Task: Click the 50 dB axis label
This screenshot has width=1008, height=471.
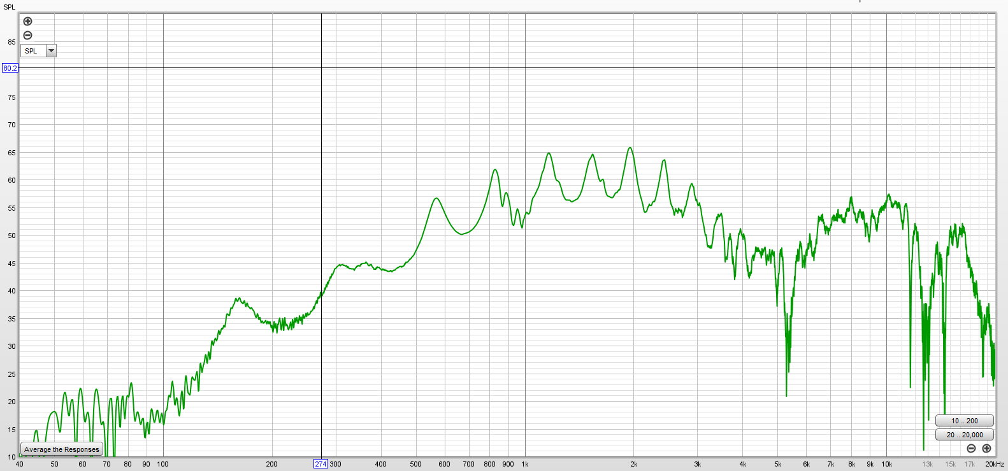Action: coord(11,236)
